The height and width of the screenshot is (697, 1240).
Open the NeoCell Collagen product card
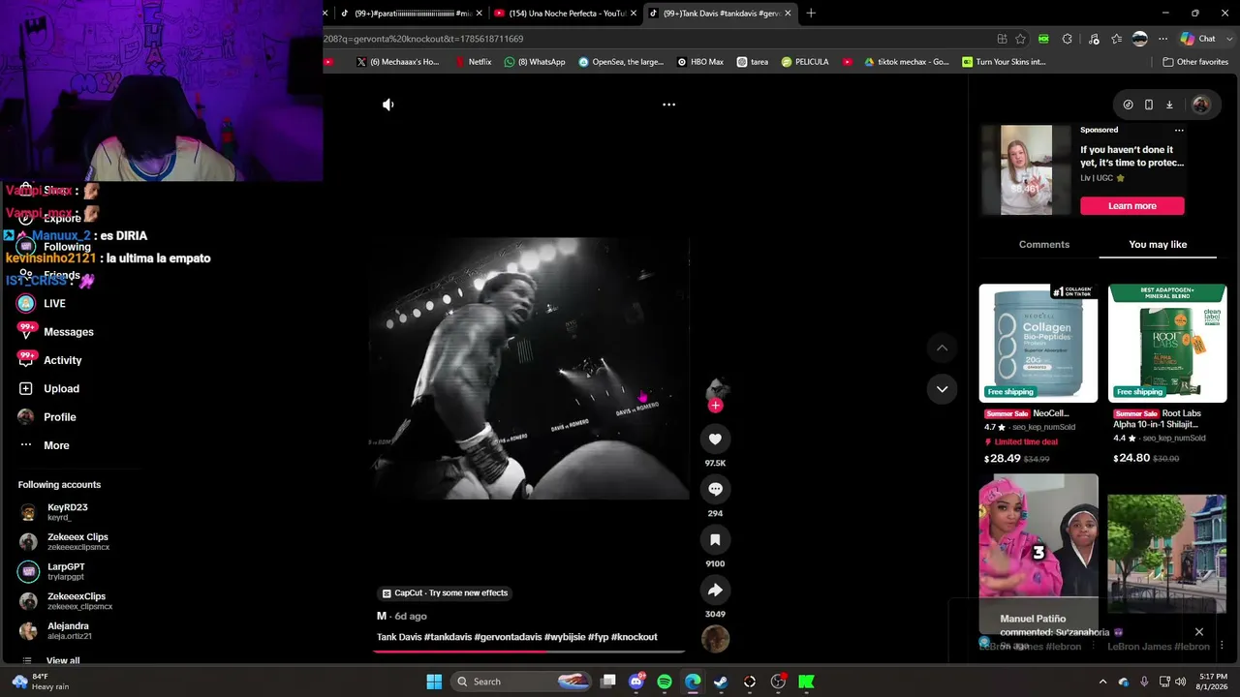(x=1038, y=375)
